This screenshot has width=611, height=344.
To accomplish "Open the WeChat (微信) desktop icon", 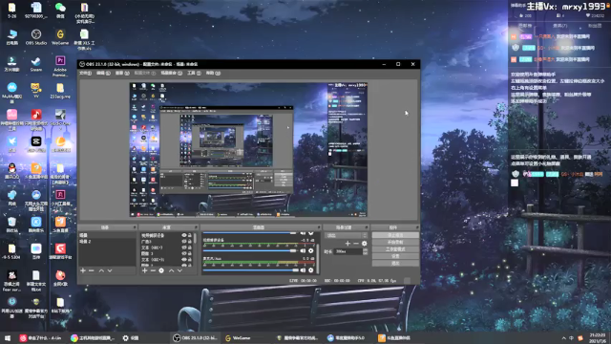I will [x=60, y=11].
